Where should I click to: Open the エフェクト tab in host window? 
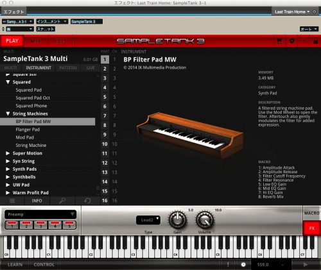tap(13, 12)
